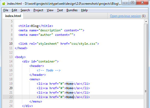Screen dimensions: 150x108
Task: Click Home on line 19
Action: [69, 84]
